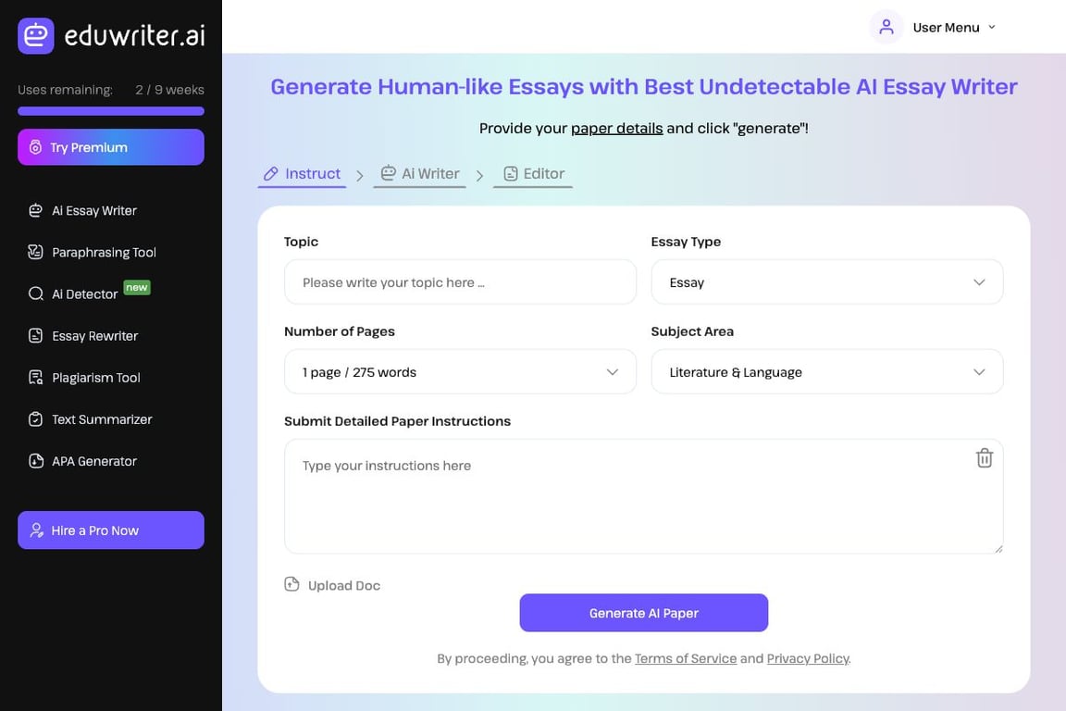
Task: Click the APA Generator sidebar icon
Action: tap(36, 461)
